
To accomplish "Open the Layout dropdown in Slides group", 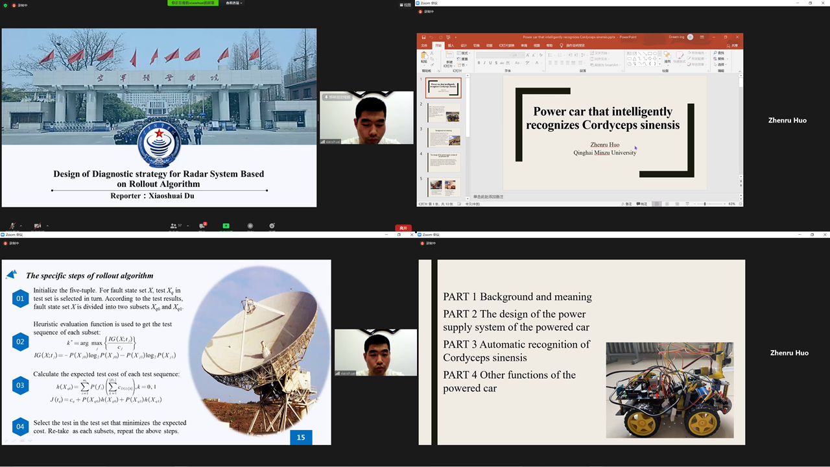I will pyautogui.click(x=464, y=53).
